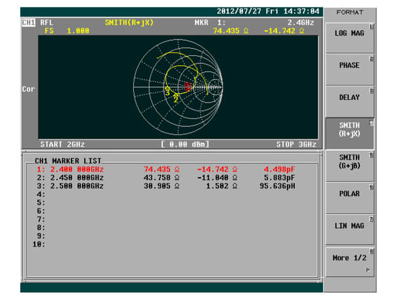Viewport: 394px width, 296px height.
Task: Click the MKR 1: 2.4GHz readout
Action: click(254, 22)
